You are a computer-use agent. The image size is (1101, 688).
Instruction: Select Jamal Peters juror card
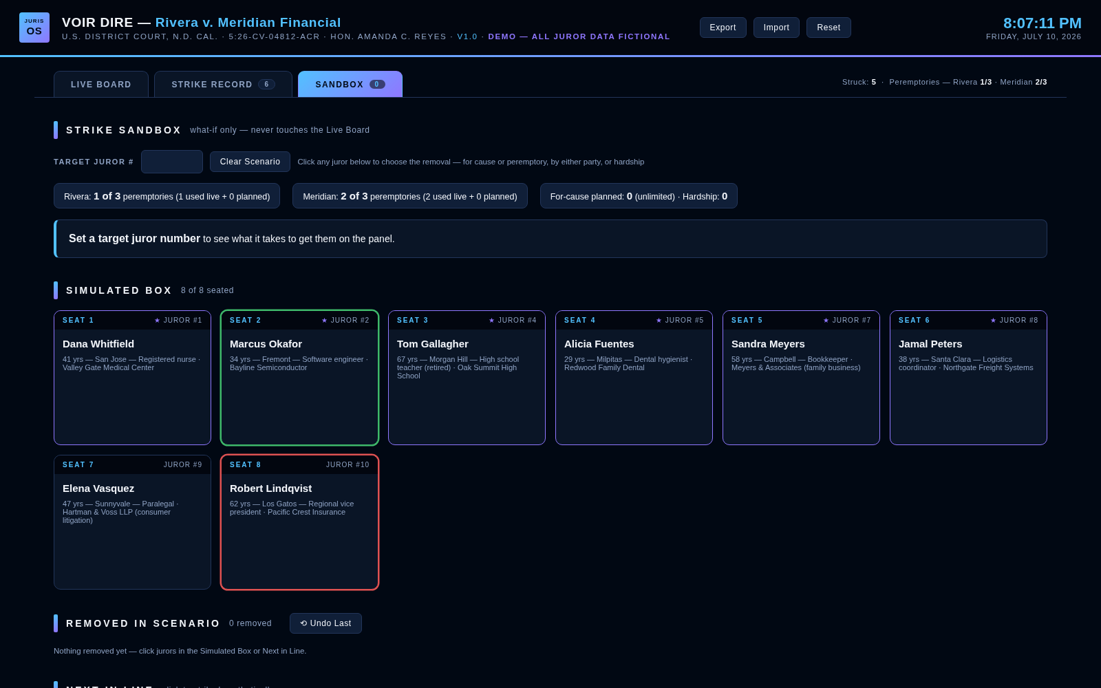pos(968,378)
